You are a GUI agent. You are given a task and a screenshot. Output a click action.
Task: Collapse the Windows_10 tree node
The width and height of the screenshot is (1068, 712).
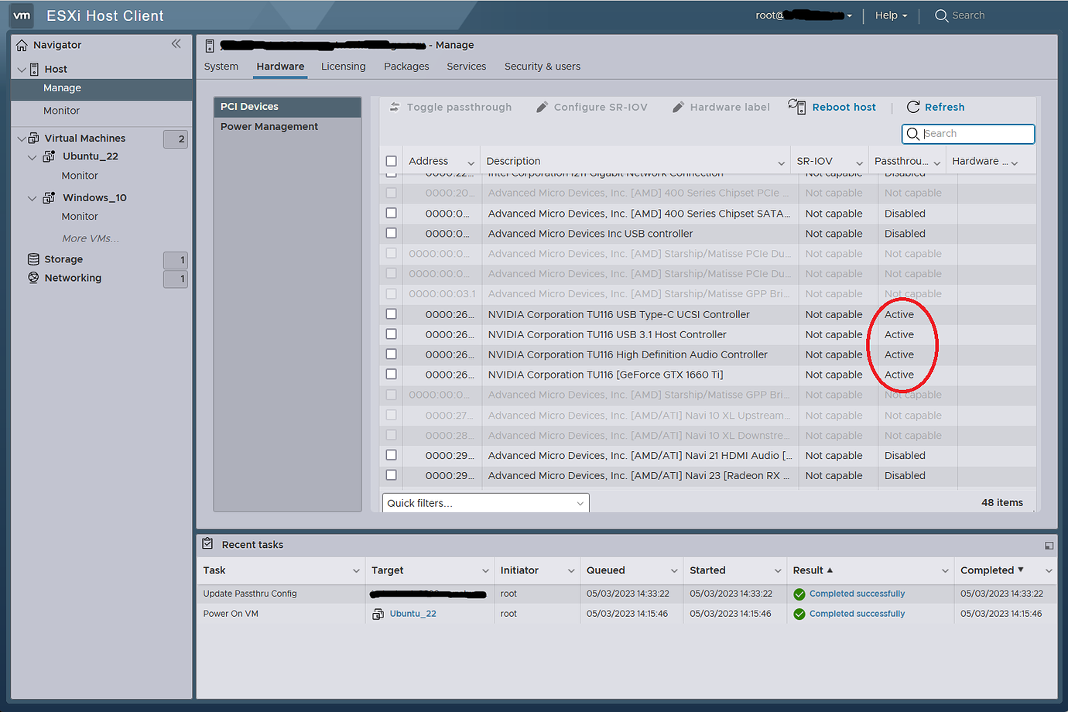coord(33,198)
